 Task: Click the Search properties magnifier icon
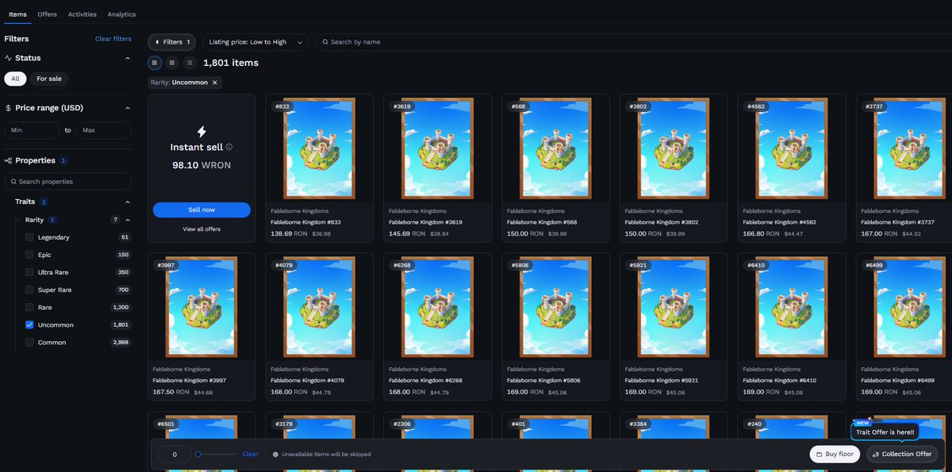click(13, 182)
